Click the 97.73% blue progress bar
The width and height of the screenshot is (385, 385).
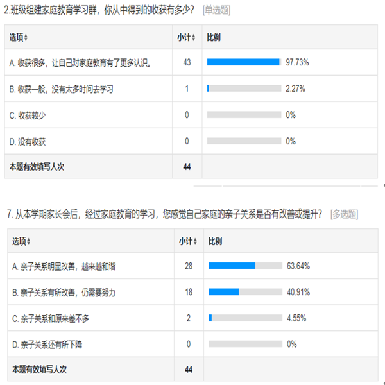(244, 62)
